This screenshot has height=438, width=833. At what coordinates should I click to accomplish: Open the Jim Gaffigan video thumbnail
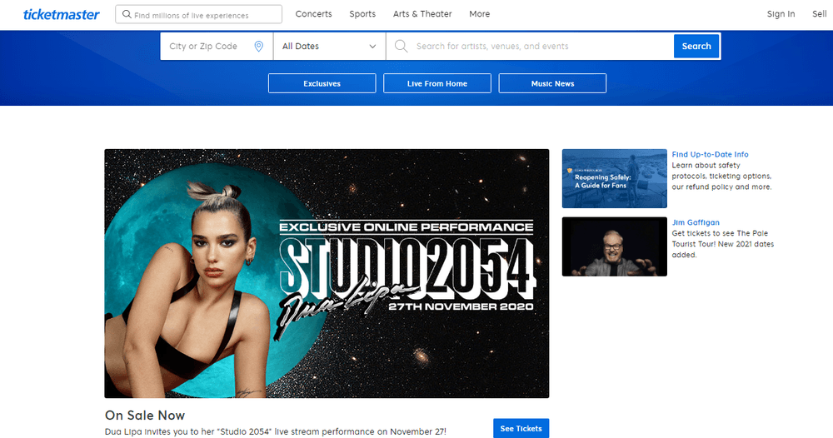(615, 246)
